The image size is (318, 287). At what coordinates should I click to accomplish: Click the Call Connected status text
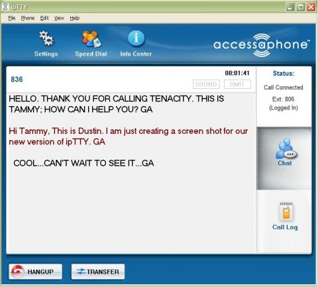(x=284, y=87)
